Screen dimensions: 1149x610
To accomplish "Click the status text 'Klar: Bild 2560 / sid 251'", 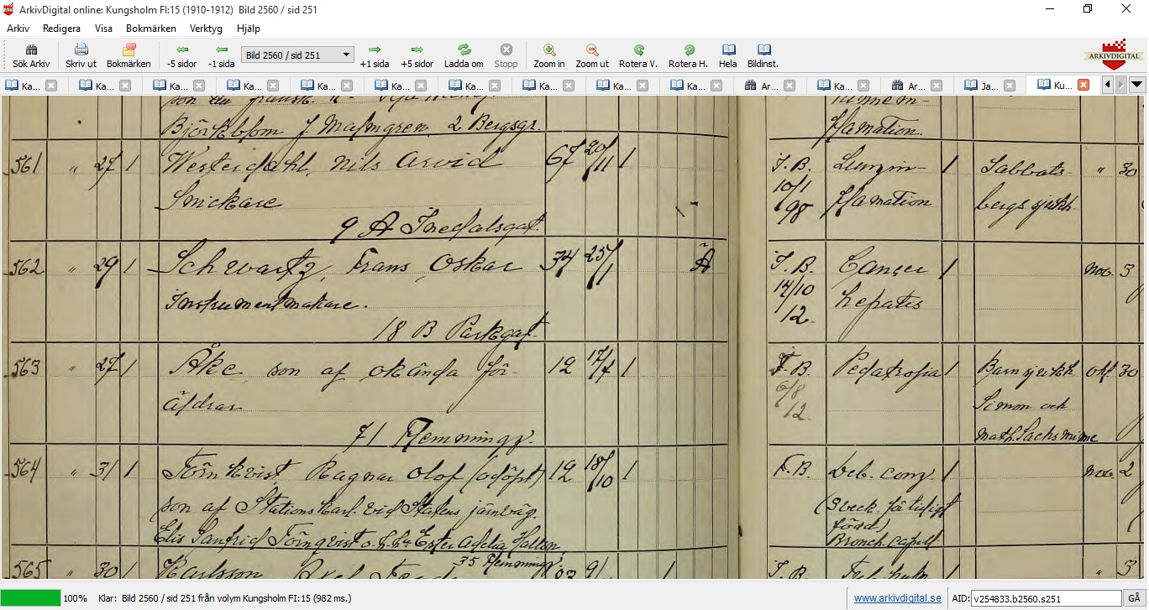I will click(224, 598).
